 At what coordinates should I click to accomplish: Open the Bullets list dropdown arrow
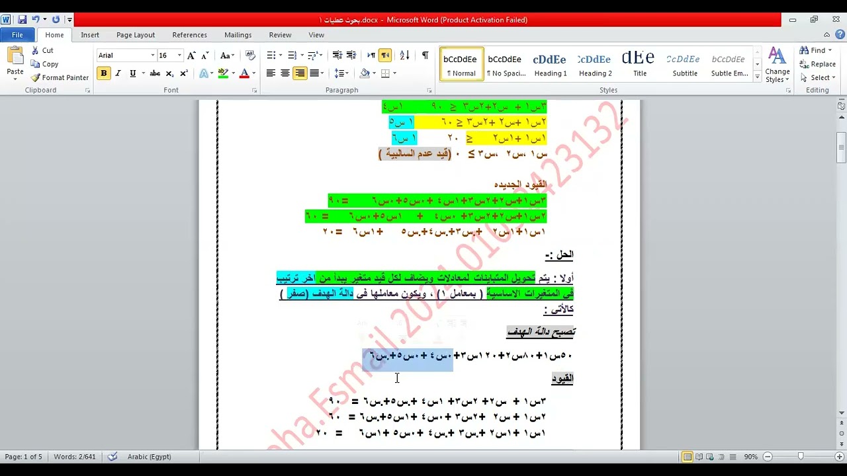(281, 56)
